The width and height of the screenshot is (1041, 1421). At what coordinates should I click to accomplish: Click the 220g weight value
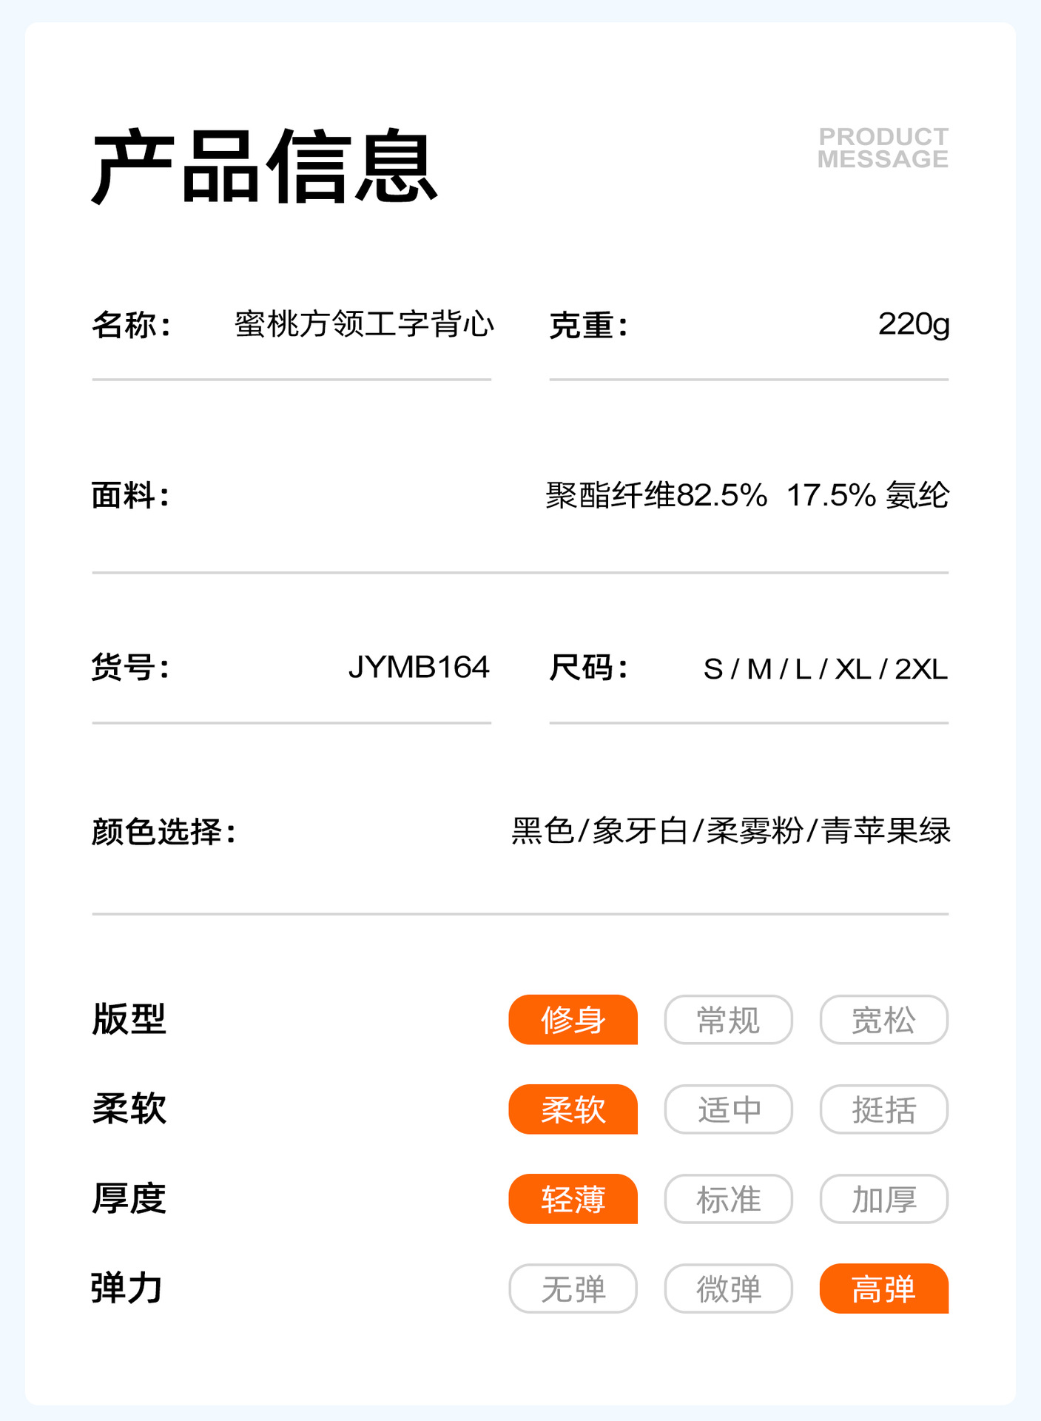tap(914, 324)
